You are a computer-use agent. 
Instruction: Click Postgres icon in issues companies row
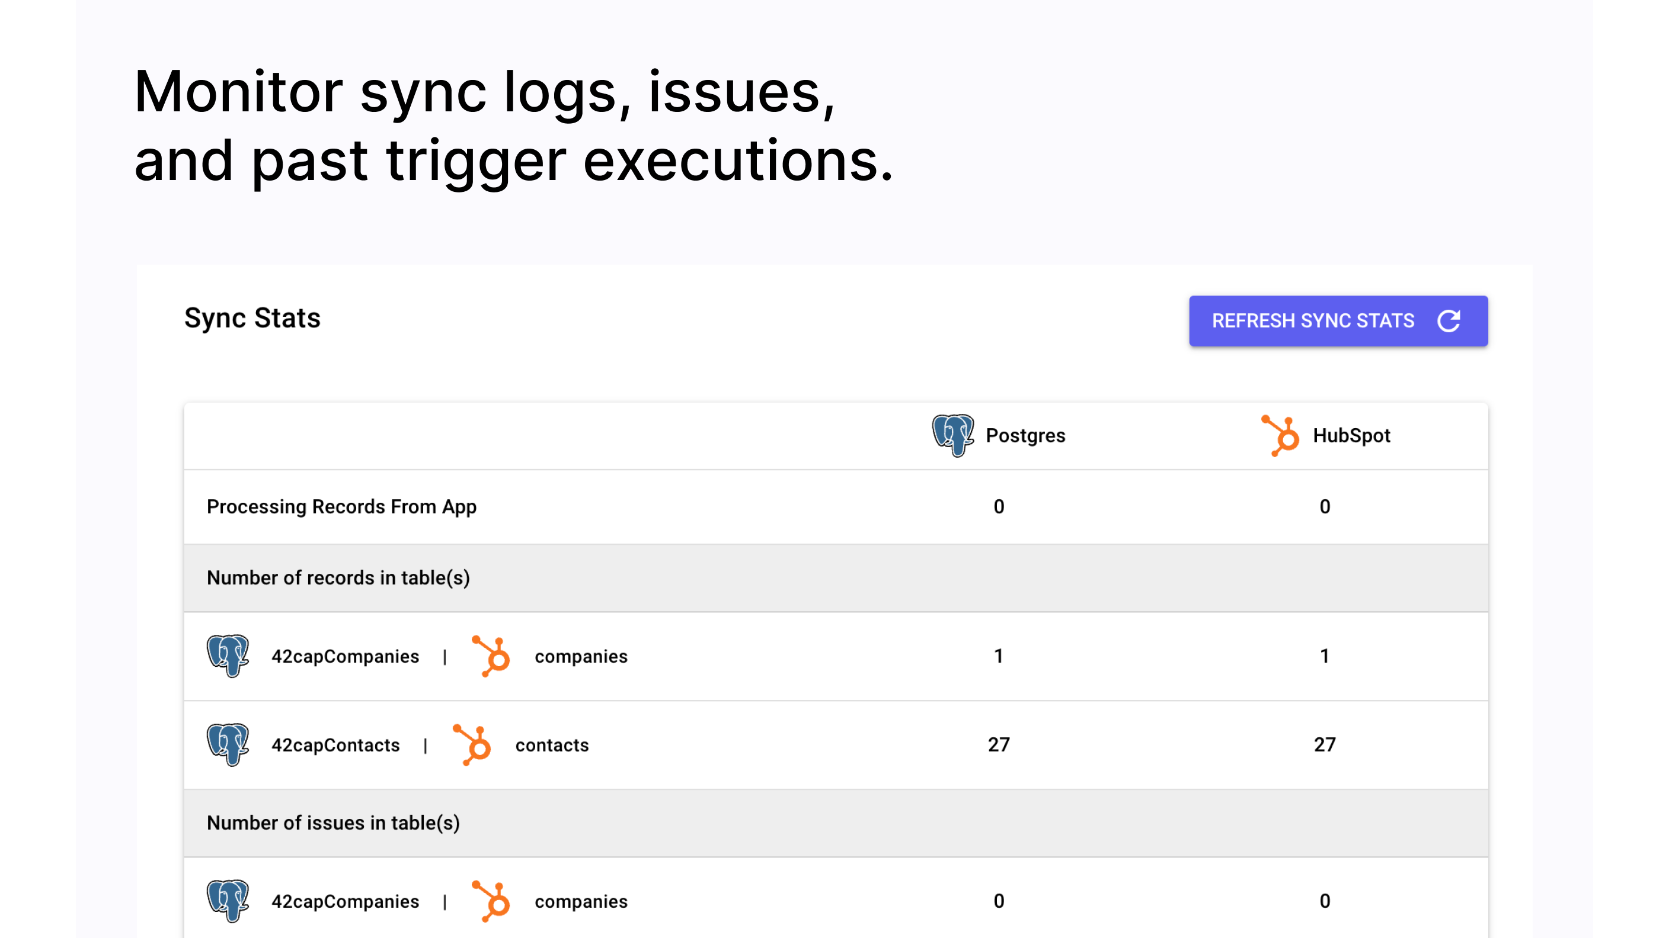(x=228, y=901)
